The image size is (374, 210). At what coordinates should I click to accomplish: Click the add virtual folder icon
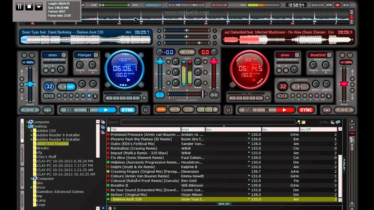click(x=103, y=127)
